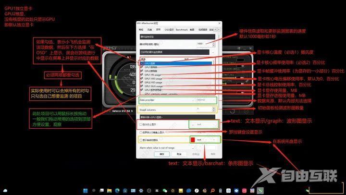Open the Task View taskbar icon
Image resolution: width=346 pixels, height=195 pixels.
tap(101, 191)
